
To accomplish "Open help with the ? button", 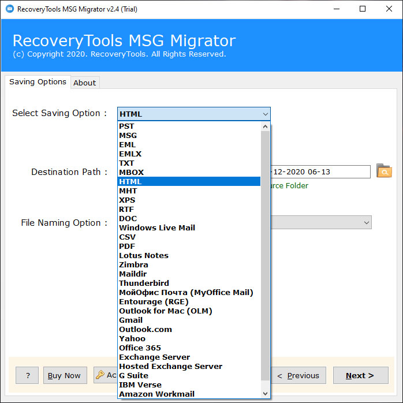I will [x=27, y=375].
